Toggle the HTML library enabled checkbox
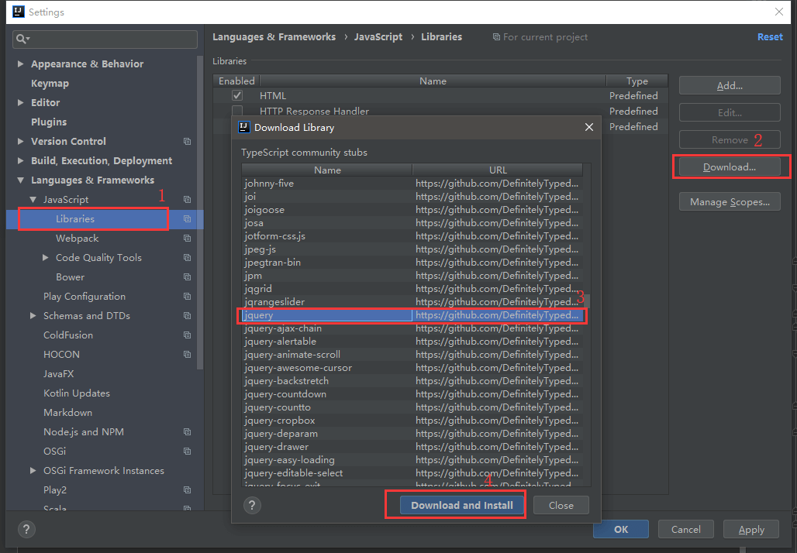The height and width of the screenshot is (553, 797). click(237, 95)
